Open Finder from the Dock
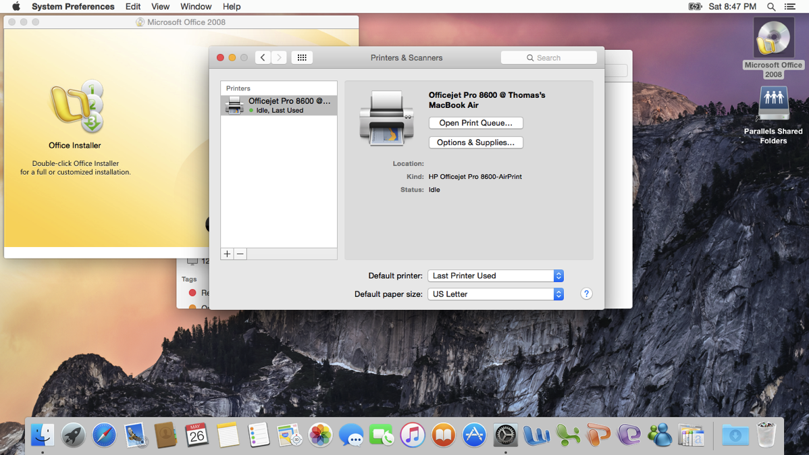Screen dimensions: 809x455 point(43,435)
